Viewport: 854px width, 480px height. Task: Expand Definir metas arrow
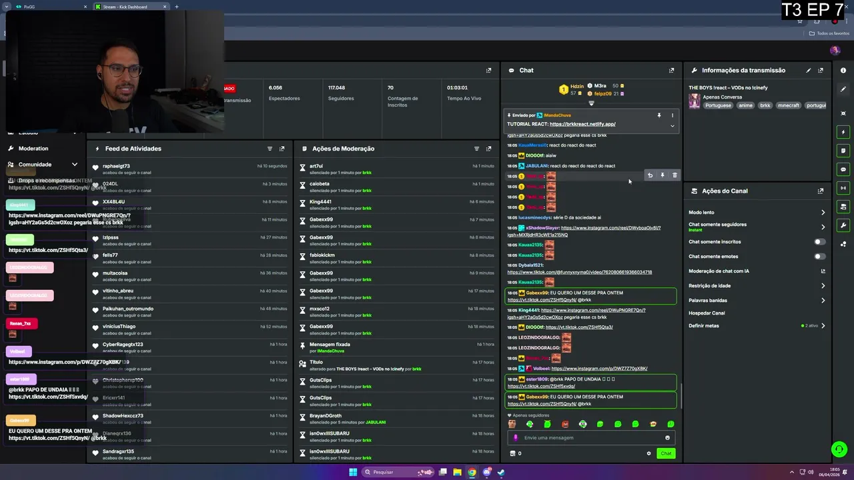pyautogui.click(x=823, y=326)
